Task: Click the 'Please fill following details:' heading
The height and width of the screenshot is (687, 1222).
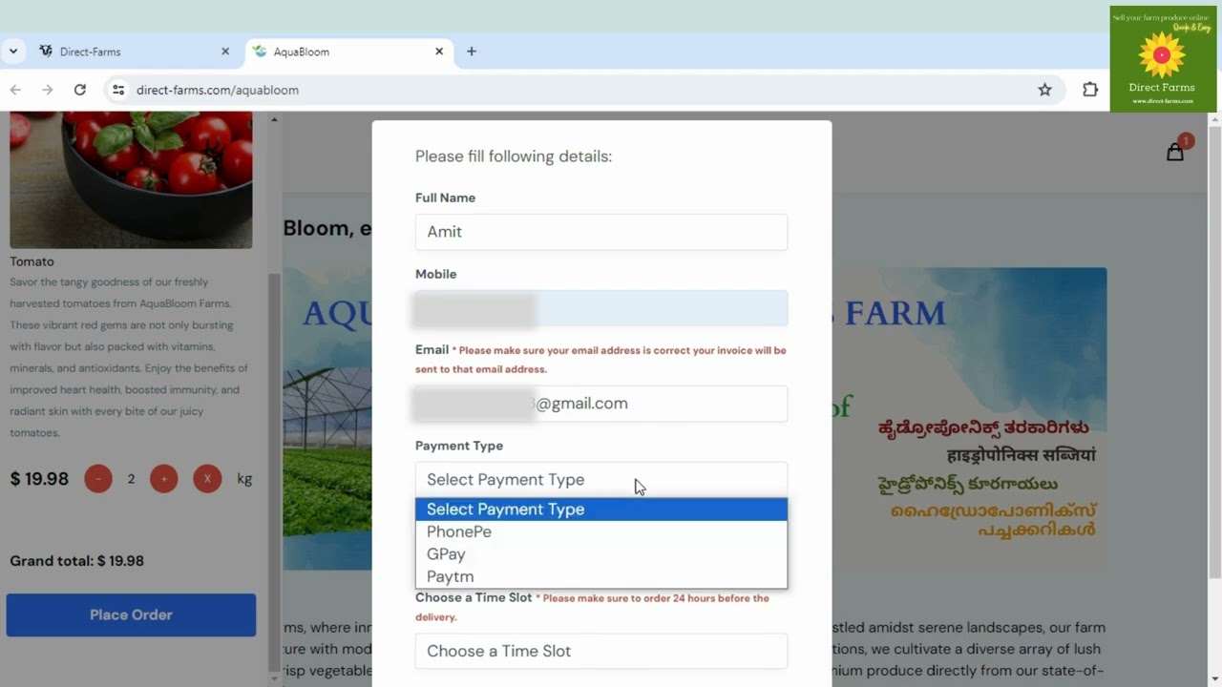Action: point(514,156)
